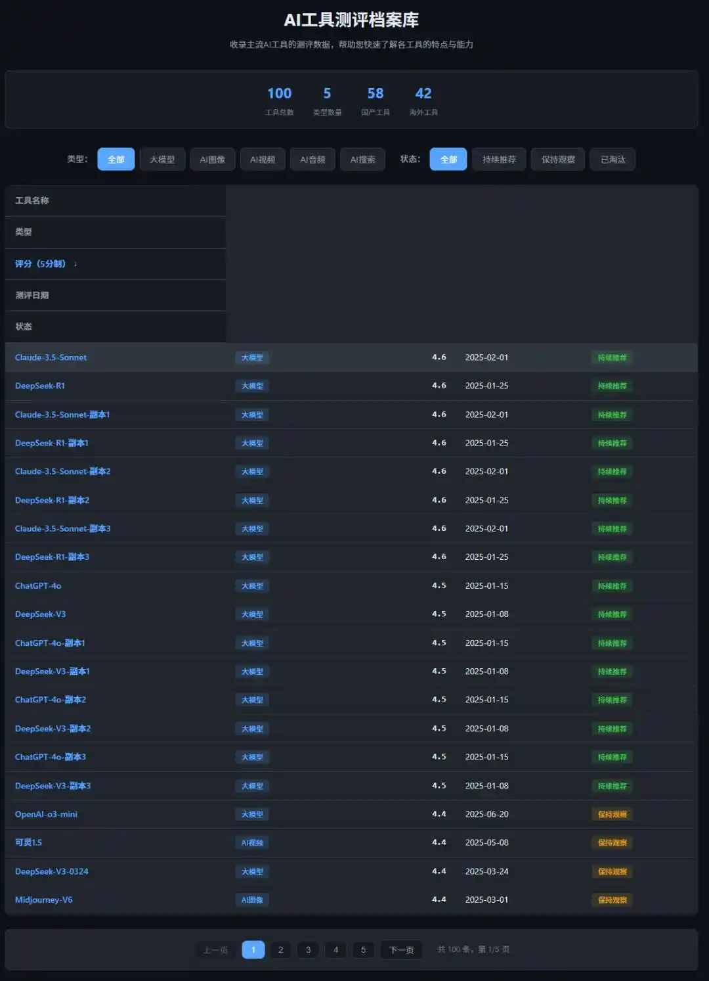Image resolution: width=709 pixels, height=981 pixels.
Task: Open the Claude-3.5-Sonnet tool link
Action: pos(51,357)
